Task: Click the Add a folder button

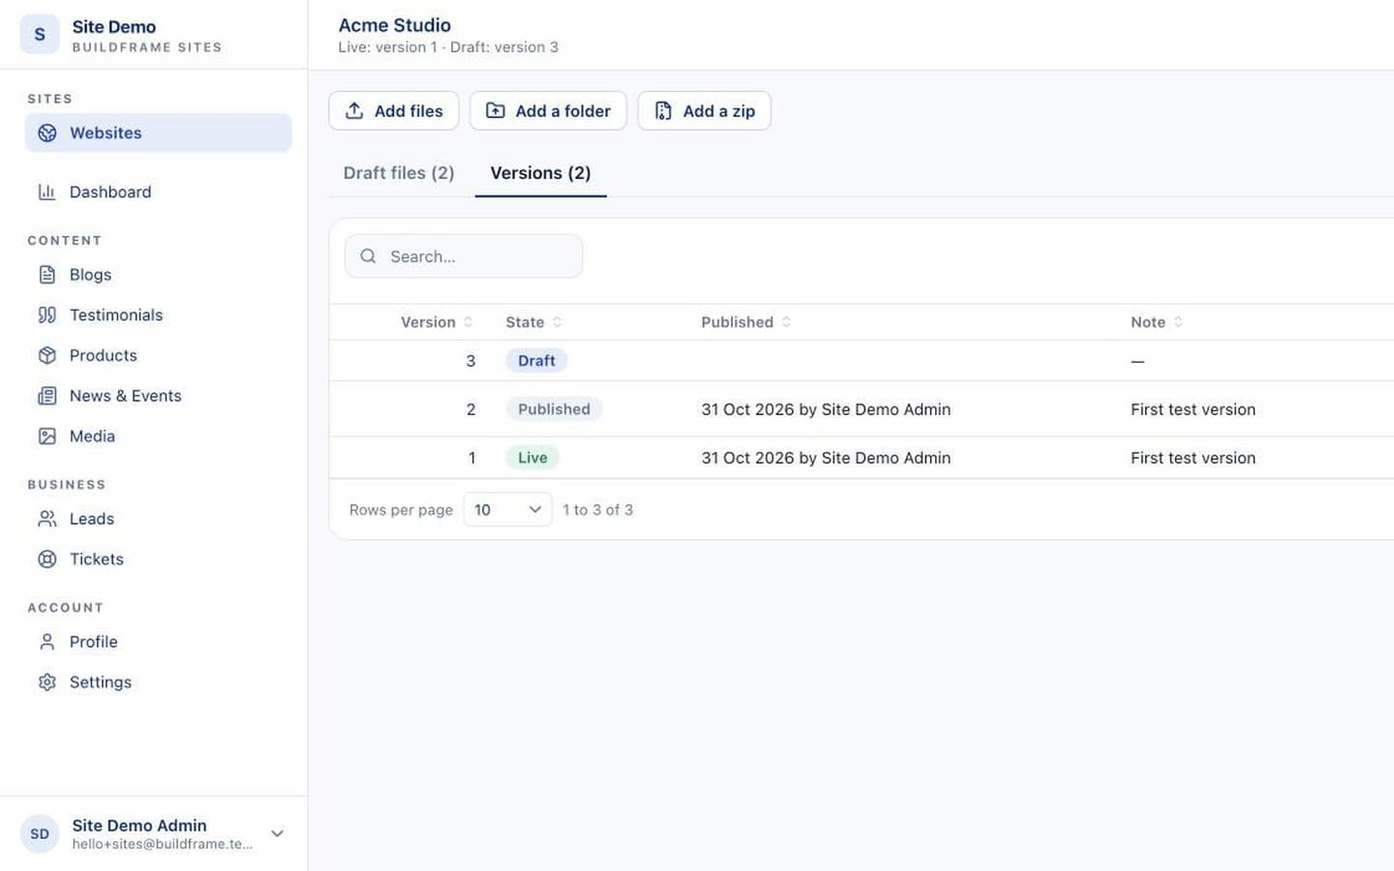Action: point(548,110)
